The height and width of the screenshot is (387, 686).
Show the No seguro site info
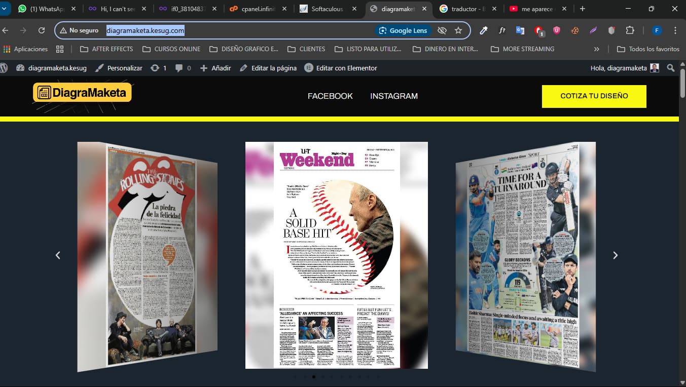(79, 30)
